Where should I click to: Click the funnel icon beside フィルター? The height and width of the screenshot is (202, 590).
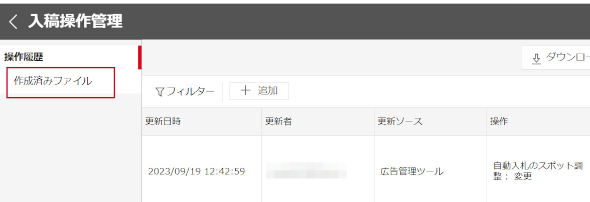tap(160, 92)
